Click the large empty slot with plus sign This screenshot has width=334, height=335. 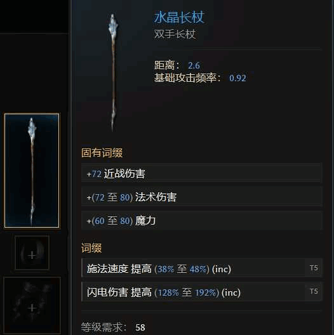(x=32, y=305)
